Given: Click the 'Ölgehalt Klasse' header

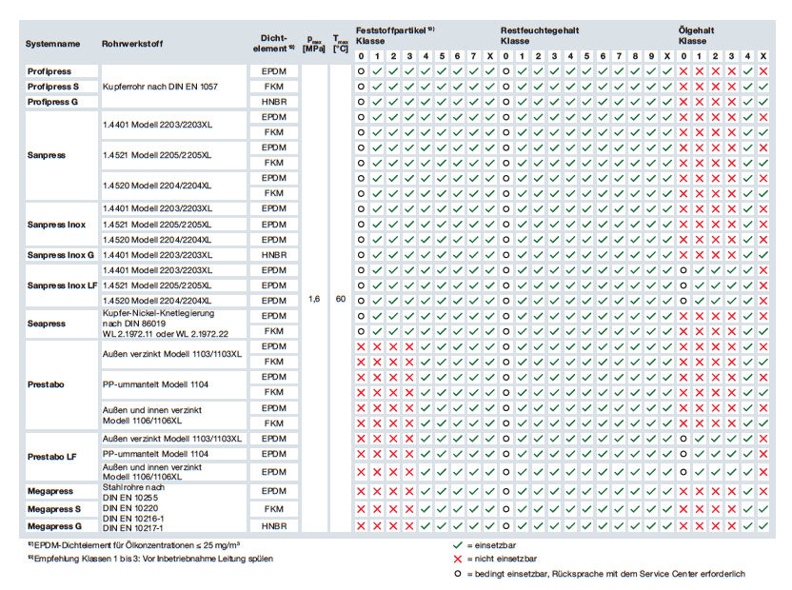Looking at the screenshot, I should 696,35.
